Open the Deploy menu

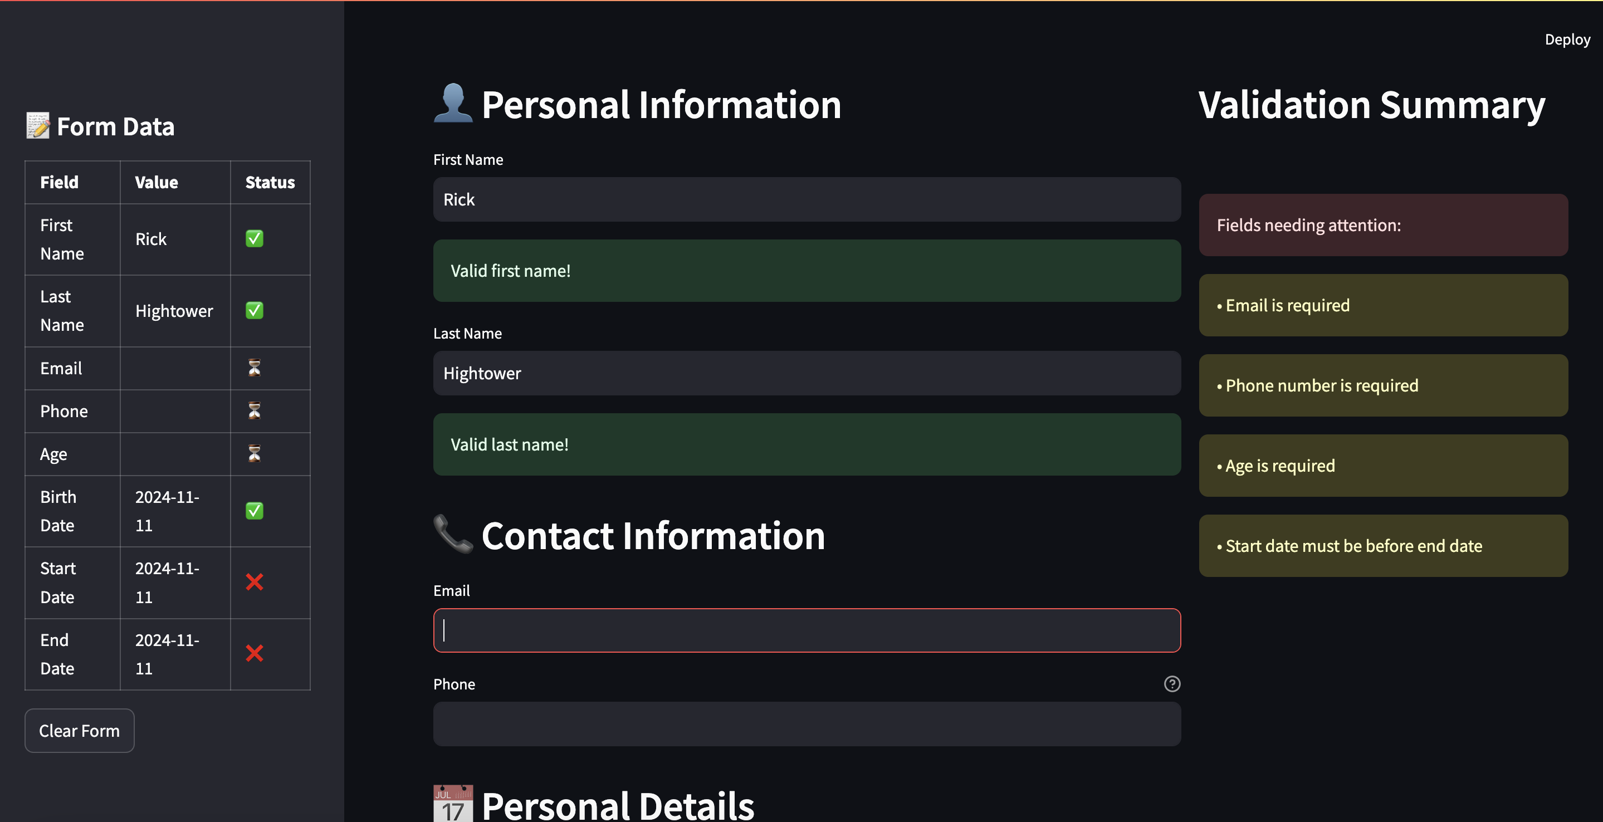pyautogui.click(x=1567, y=39)
